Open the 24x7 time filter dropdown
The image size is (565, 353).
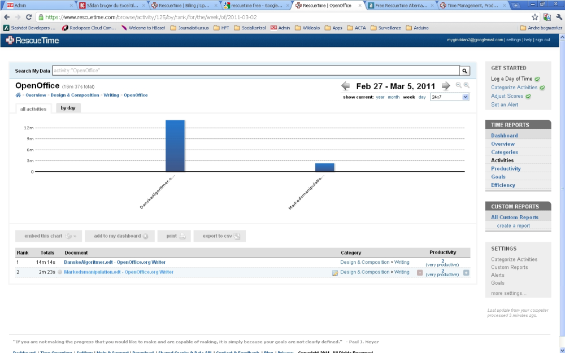[450, 97]
